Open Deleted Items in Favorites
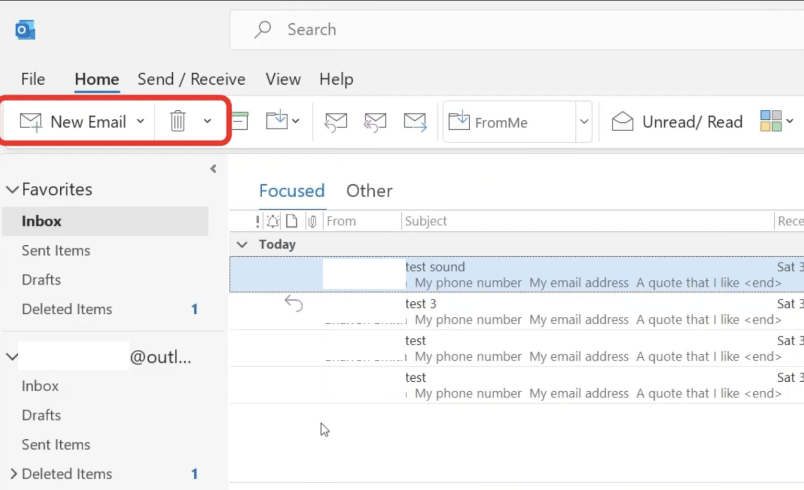 [x=66, y=309]
